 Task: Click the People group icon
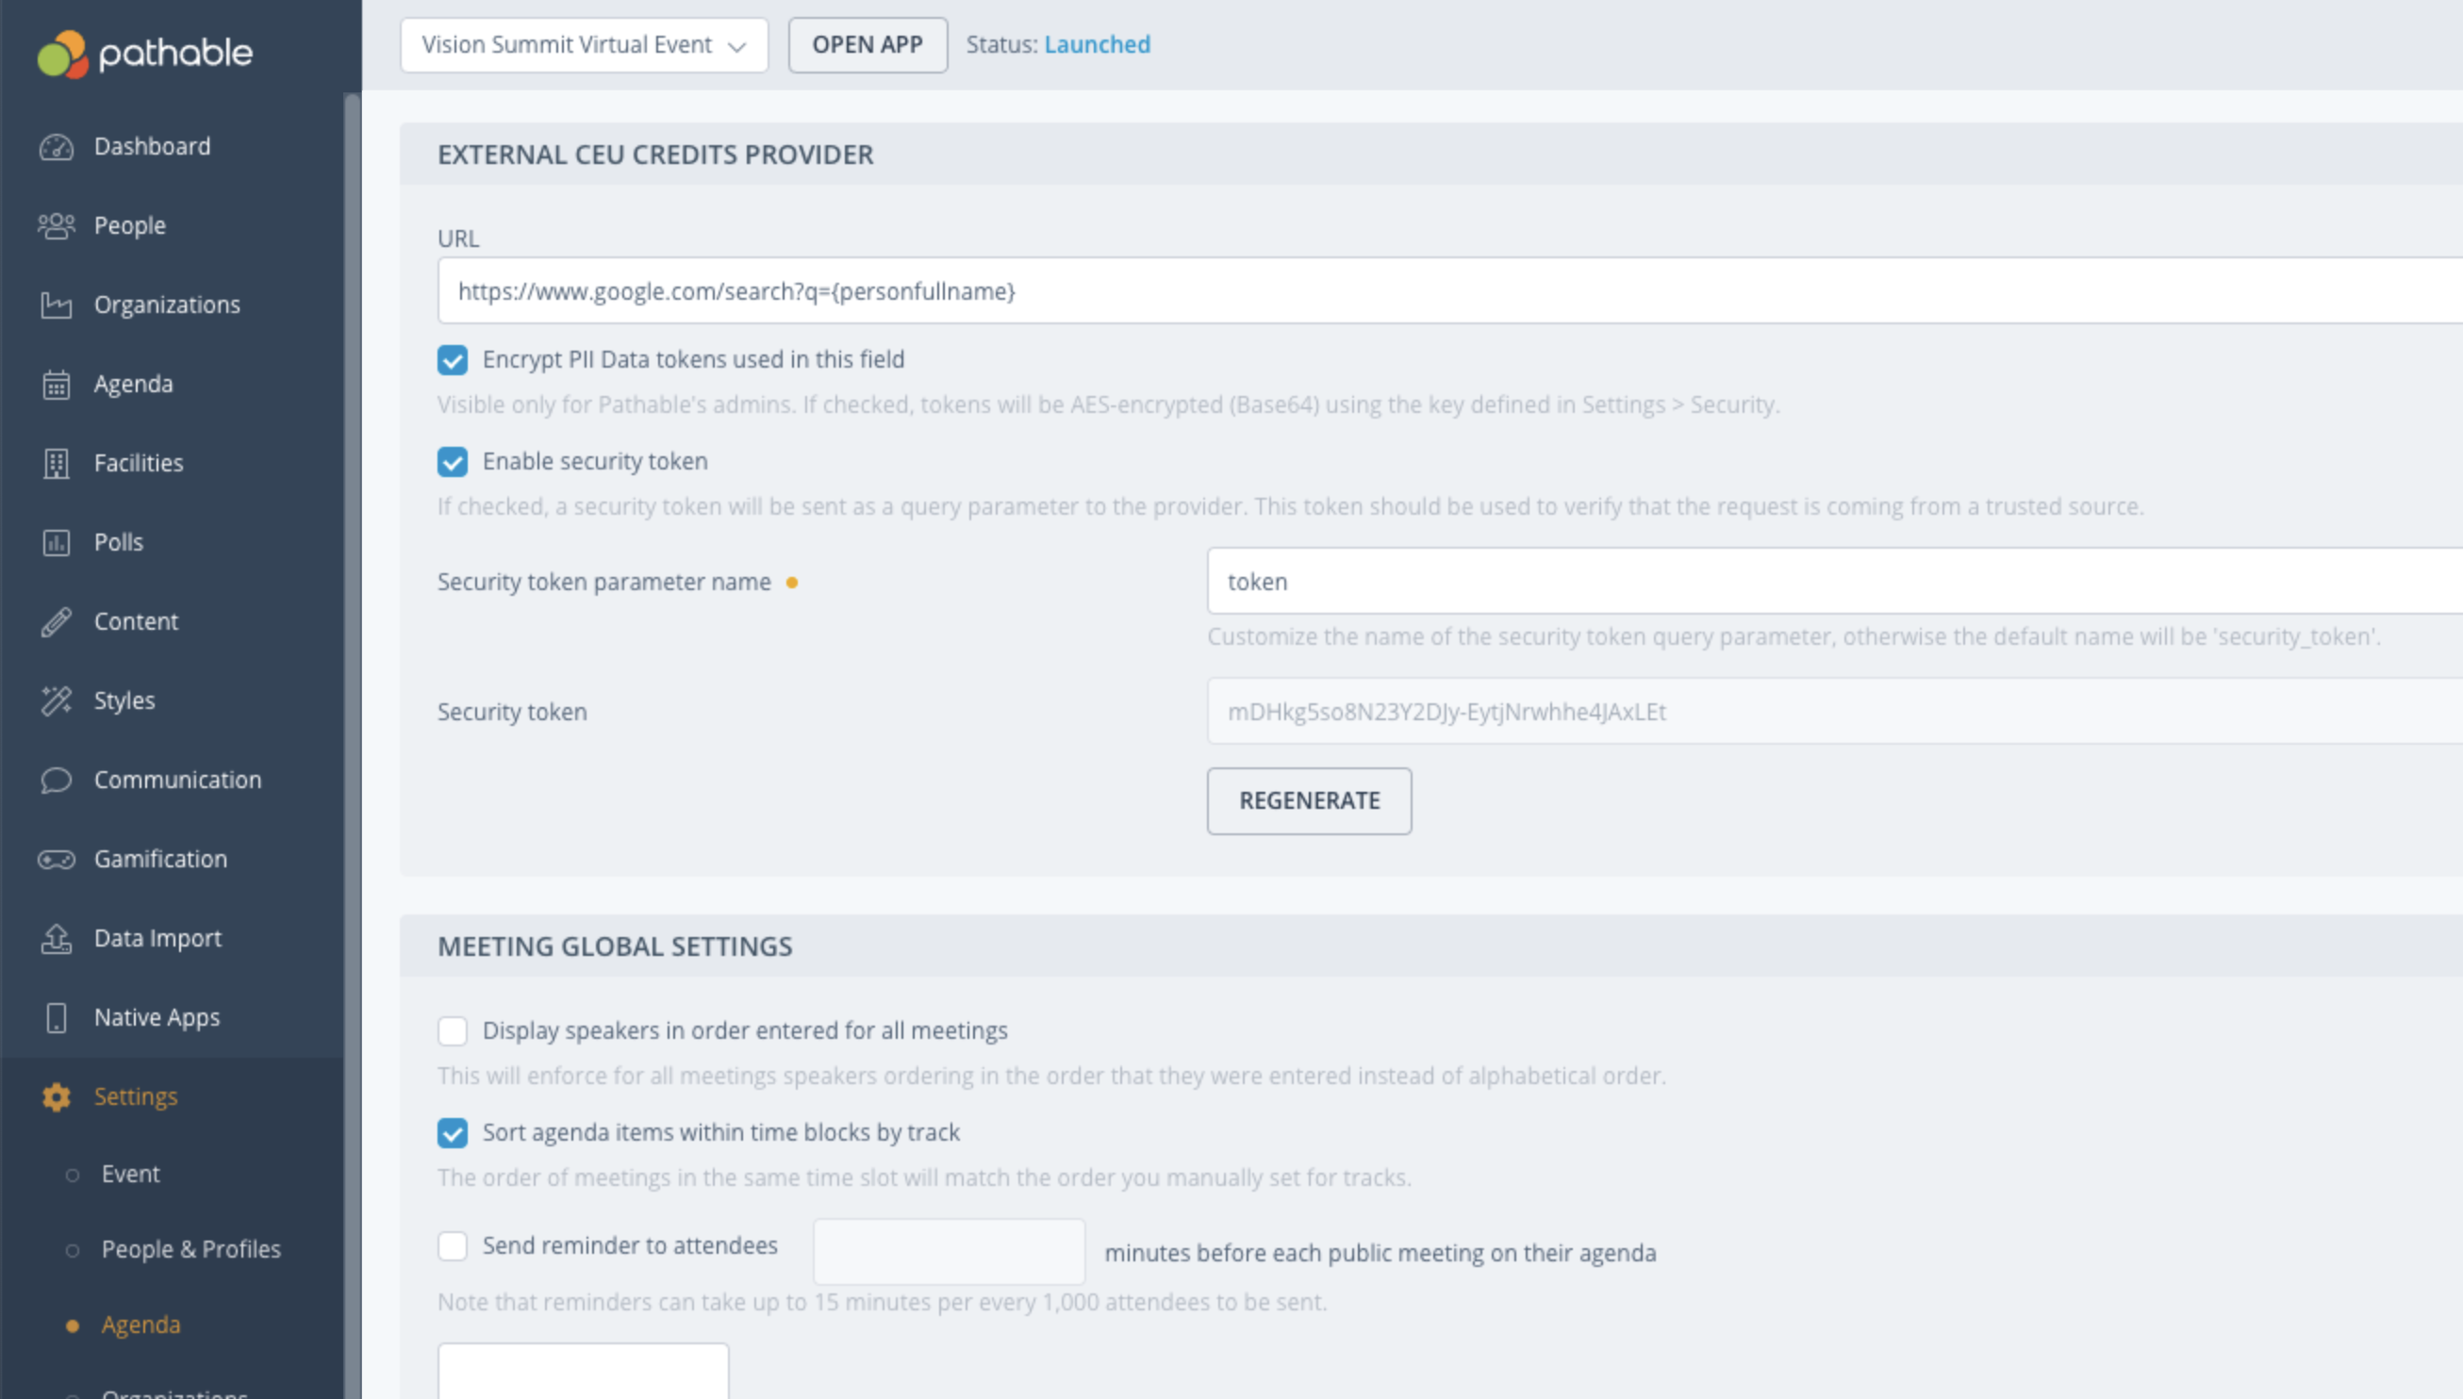56,226
